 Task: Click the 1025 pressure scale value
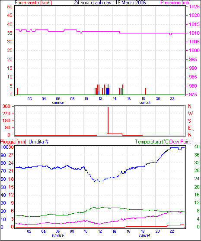[x=194, y=7]
